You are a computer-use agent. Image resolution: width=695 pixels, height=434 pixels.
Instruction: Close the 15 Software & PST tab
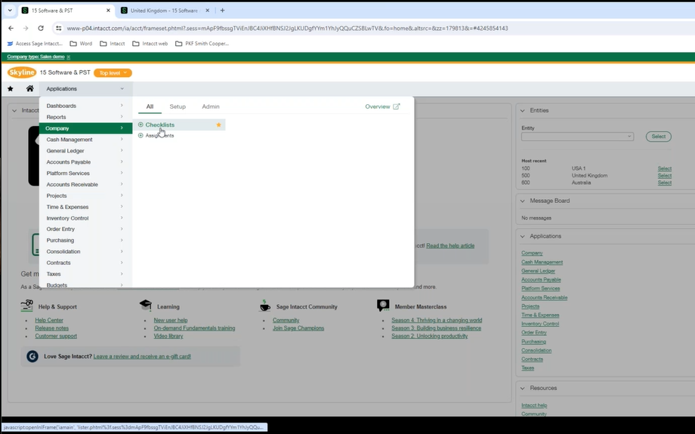pos(108,10)
